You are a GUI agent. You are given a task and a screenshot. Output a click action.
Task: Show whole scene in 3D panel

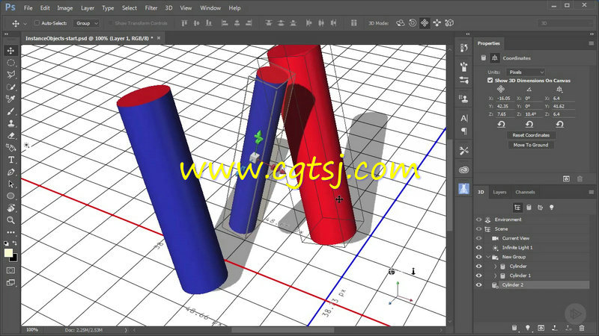click(517, 208)
